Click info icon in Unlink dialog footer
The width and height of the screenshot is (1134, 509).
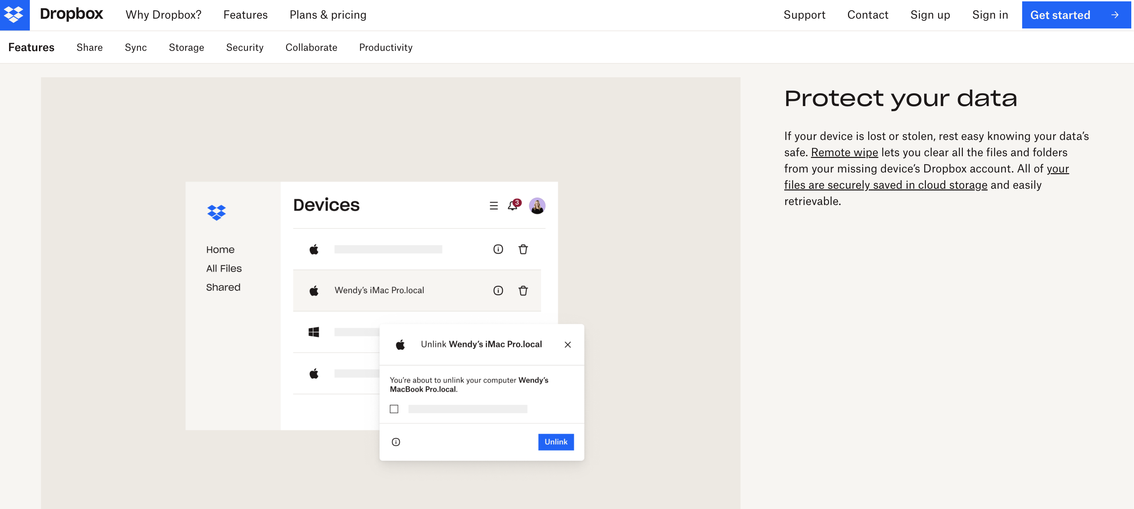coord(396,442)
